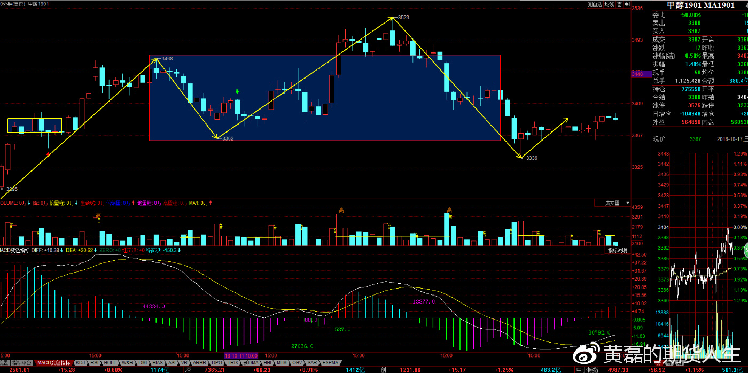Image resolution: width=748 pixels, height=373 pixels.
Task: Toggle the 均线 moving average display
Action: [x=609, y=4]
